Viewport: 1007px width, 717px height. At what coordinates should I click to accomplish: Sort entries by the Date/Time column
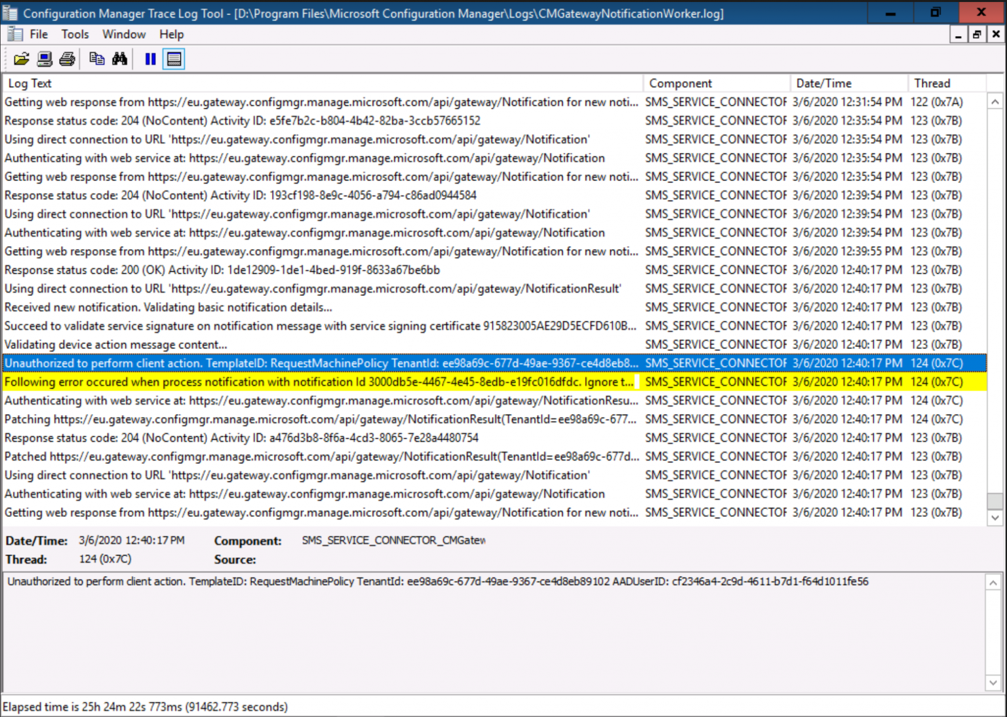[x=823, y=83]
